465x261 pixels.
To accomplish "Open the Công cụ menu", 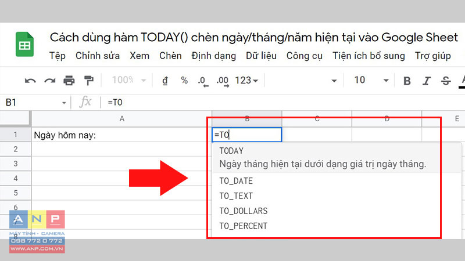I will [304, 56].
